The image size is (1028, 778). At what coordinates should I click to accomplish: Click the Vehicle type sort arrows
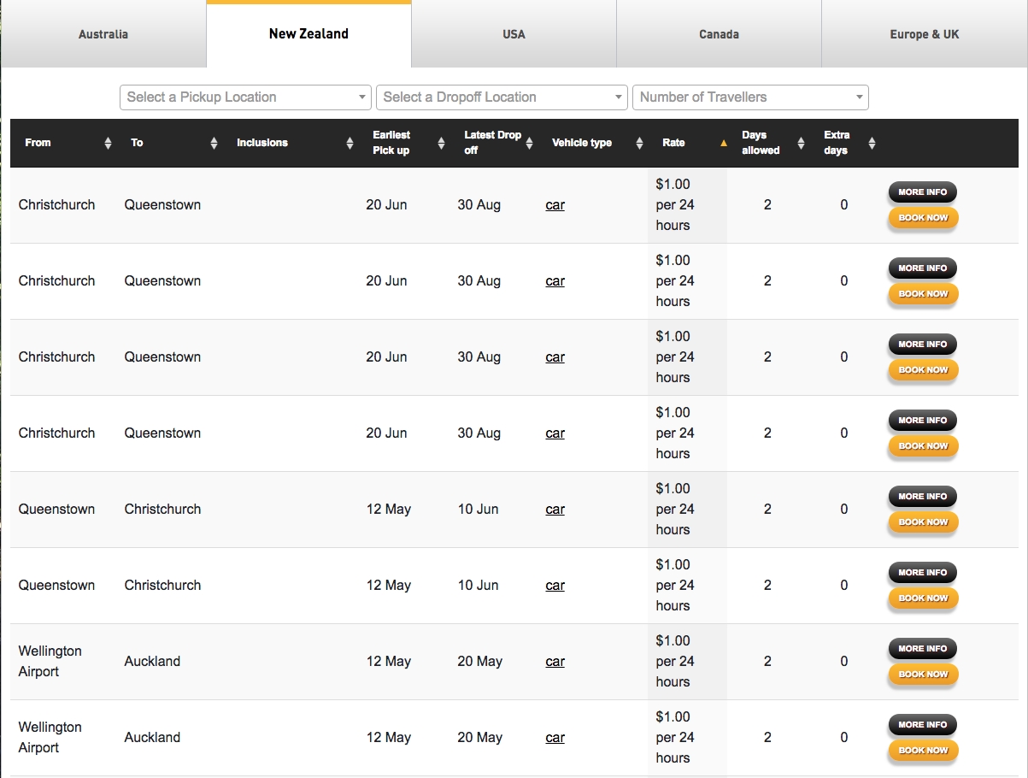pyautogui.click(x=639, y=143)
